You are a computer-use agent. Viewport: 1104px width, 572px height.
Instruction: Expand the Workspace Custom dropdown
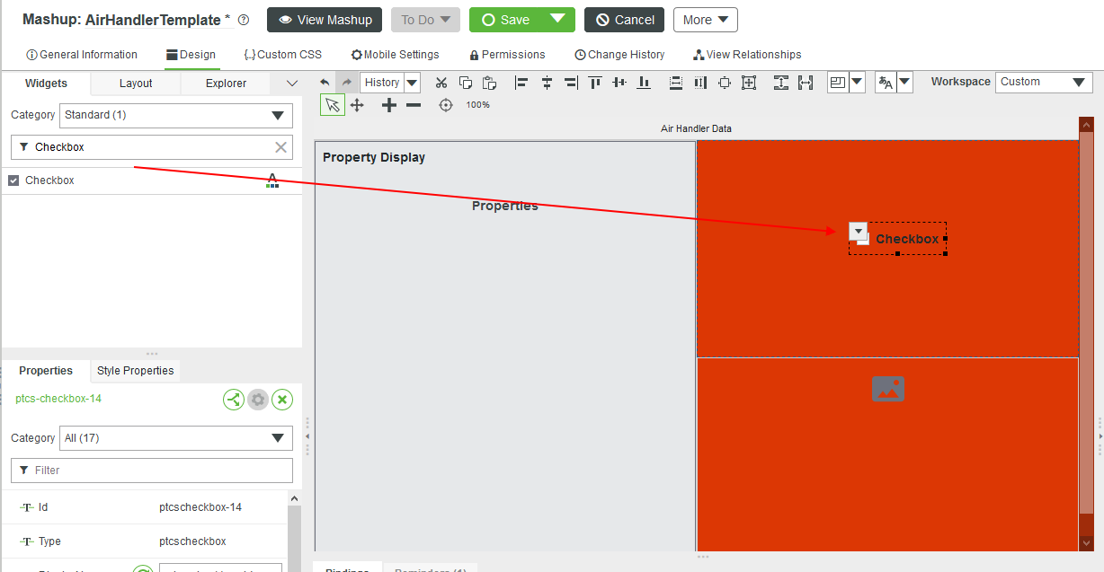[x=1044, y=82]
